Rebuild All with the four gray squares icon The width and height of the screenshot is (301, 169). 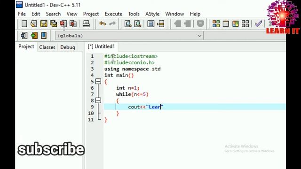click(x=245, y=24)
